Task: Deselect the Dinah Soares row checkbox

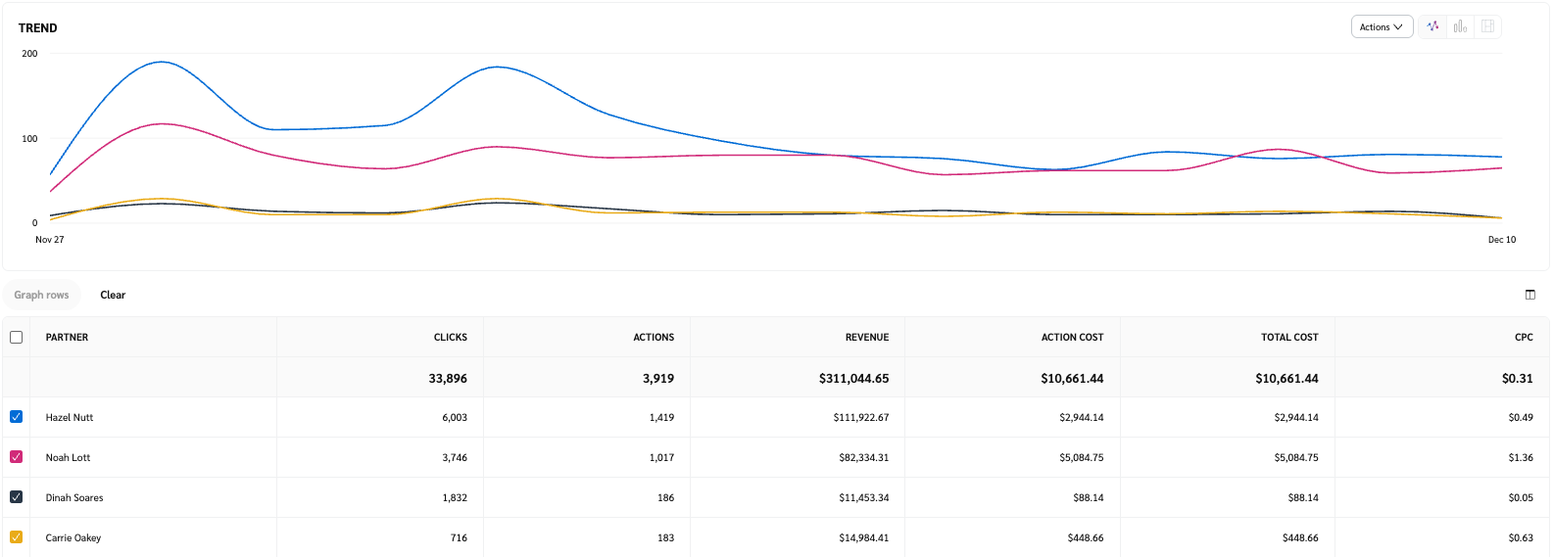Action: [17, 497]
